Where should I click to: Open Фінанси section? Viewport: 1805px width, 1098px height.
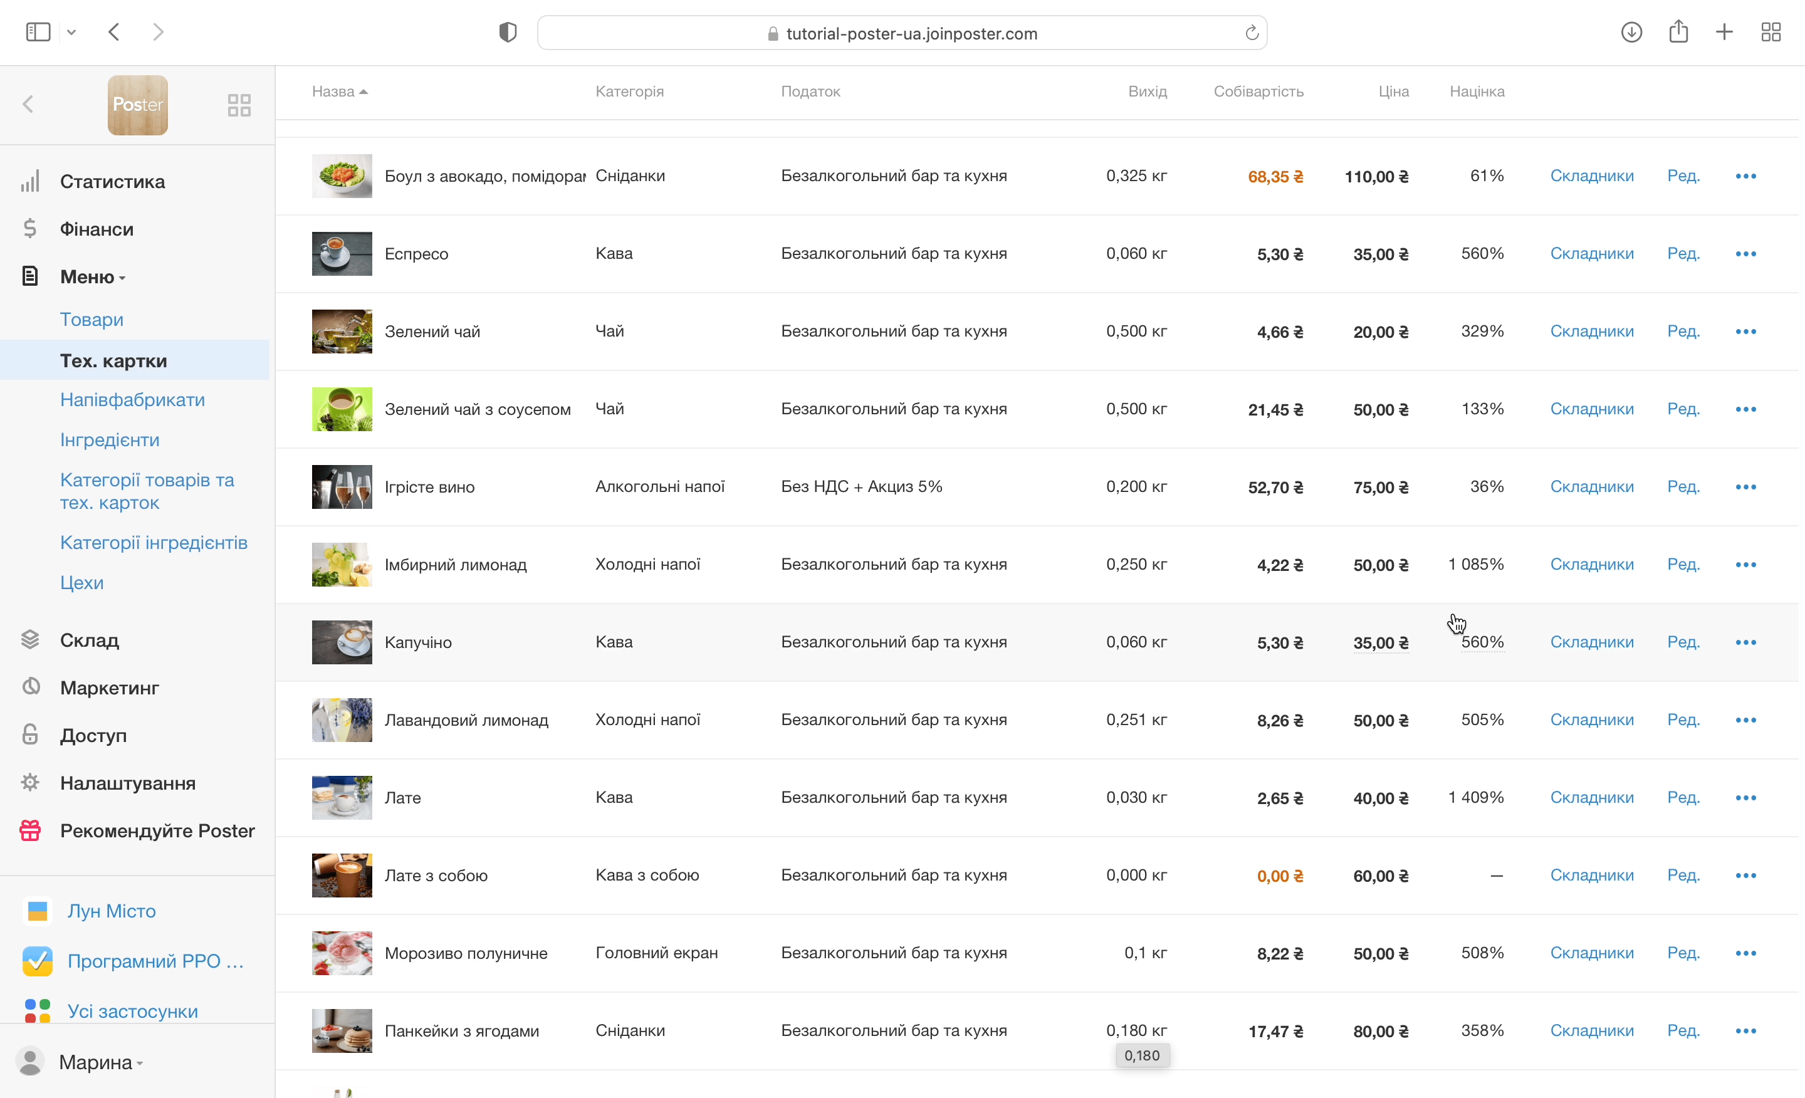pos(97,229)
